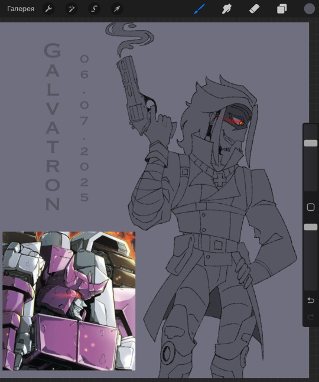Click the brush size slider handle
Image resolution: width=319 pixels, height=382 pixels.
311,143
